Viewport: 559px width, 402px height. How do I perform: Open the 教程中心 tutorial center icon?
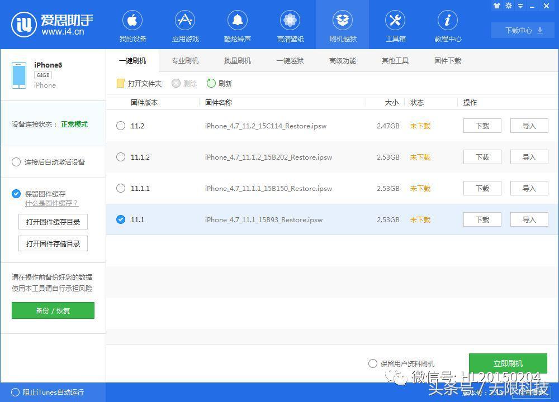click(448, 22)
